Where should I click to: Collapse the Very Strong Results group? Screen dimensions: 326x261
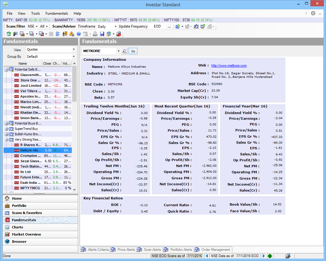(x=7, y=140)
